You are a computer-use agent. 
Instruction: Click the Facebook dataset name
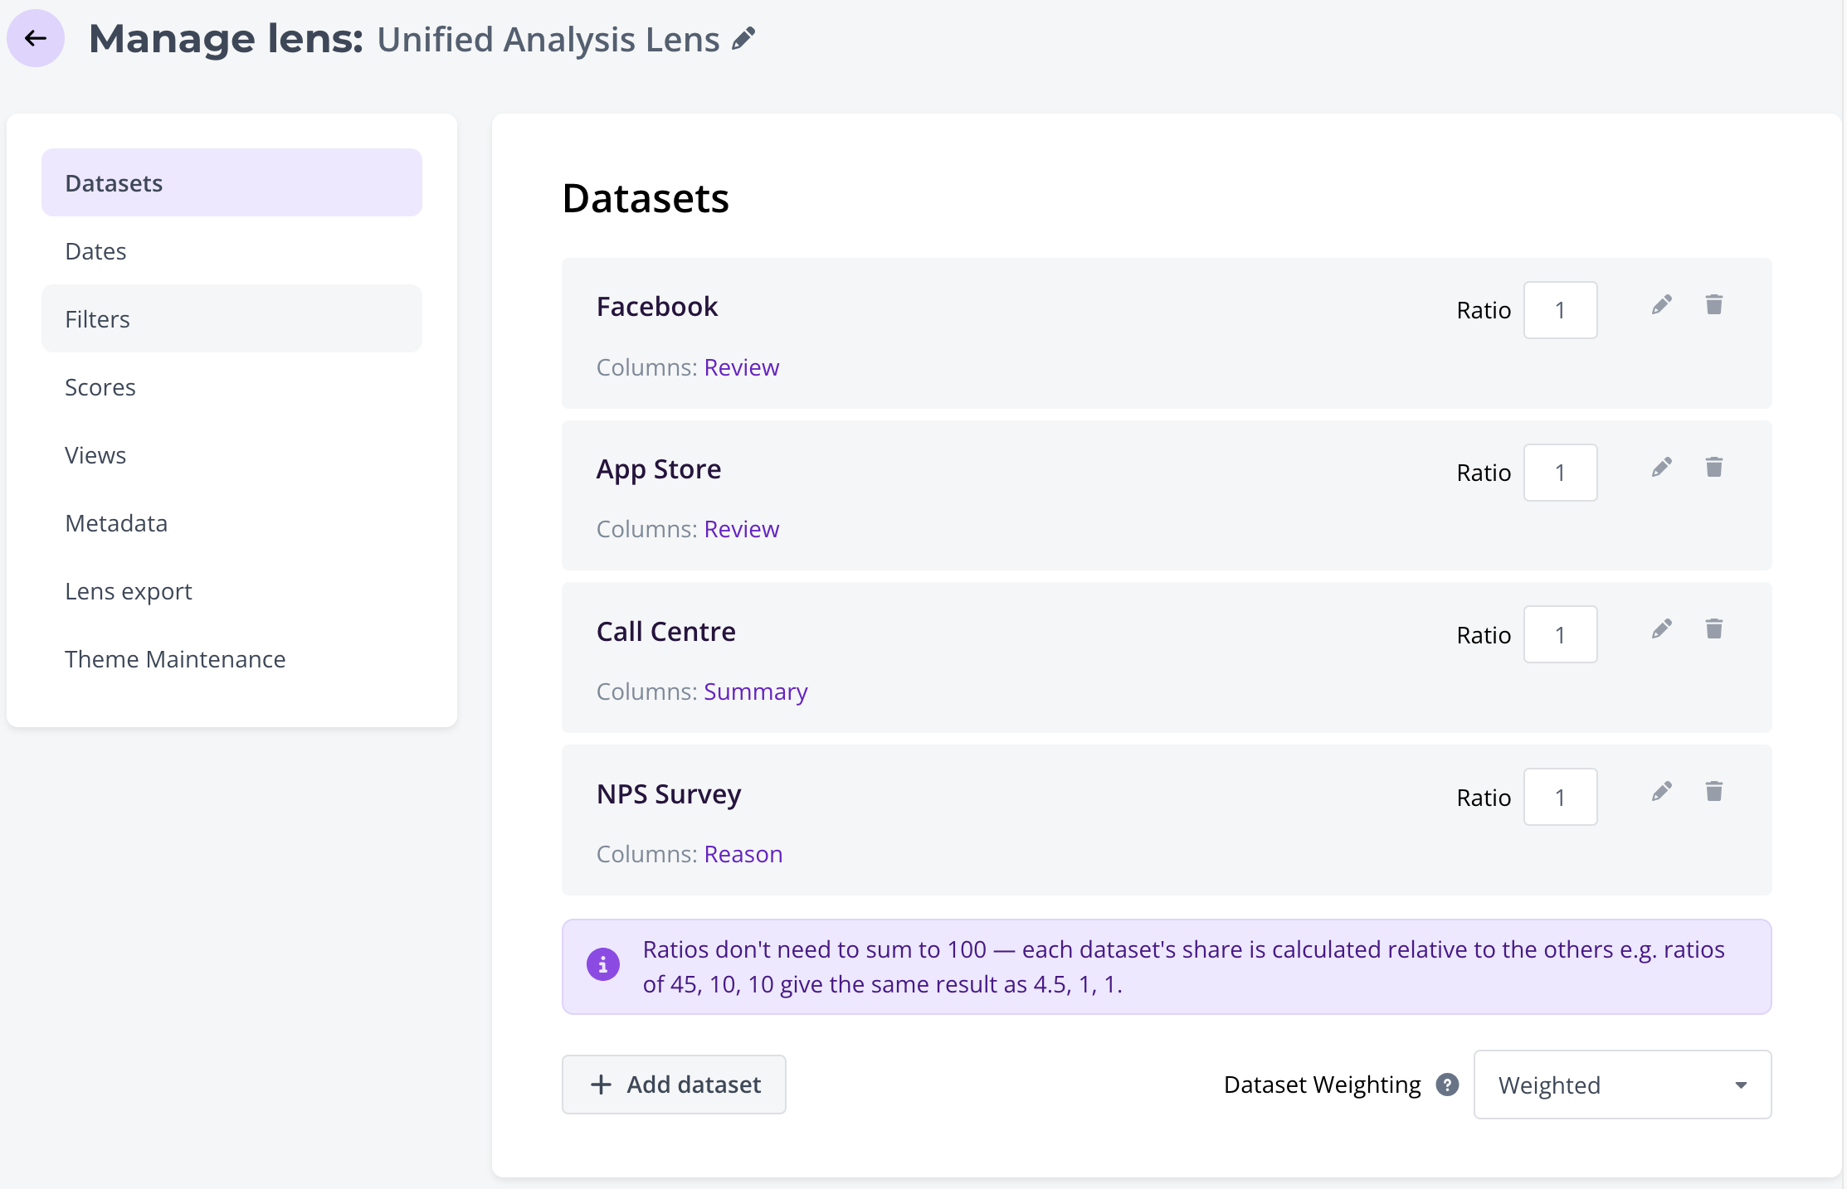(x=657, y=307)
